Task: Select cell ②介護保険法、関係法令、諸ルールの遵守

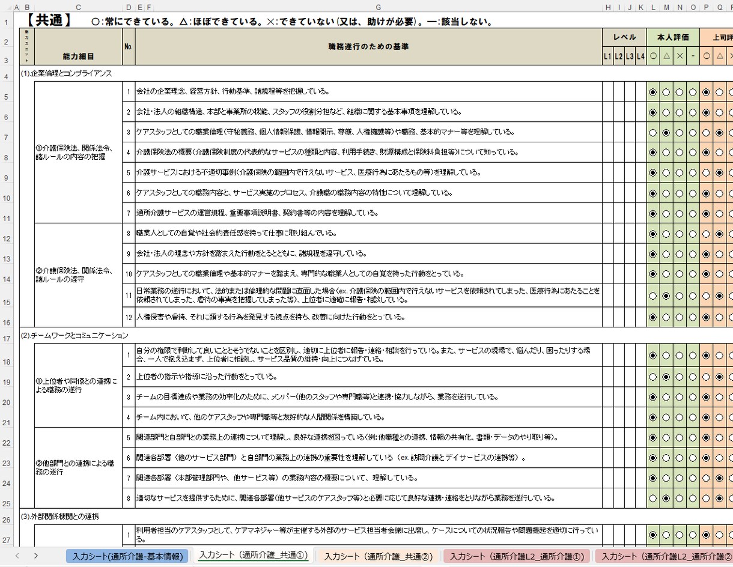Action: (78, 275)
